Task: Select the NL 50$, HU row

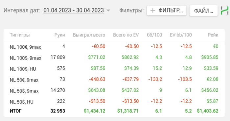Action: tap(114, 101)
